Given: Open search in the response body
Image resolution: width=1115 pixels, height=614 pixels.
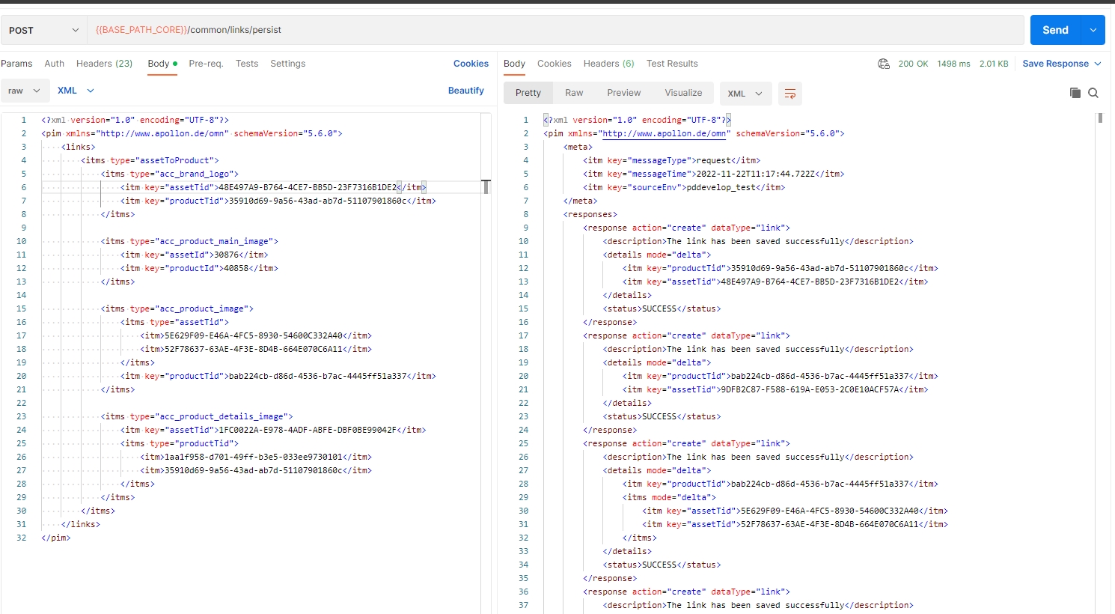Looking at the screenshot, I should click(x=1093, y=93).
